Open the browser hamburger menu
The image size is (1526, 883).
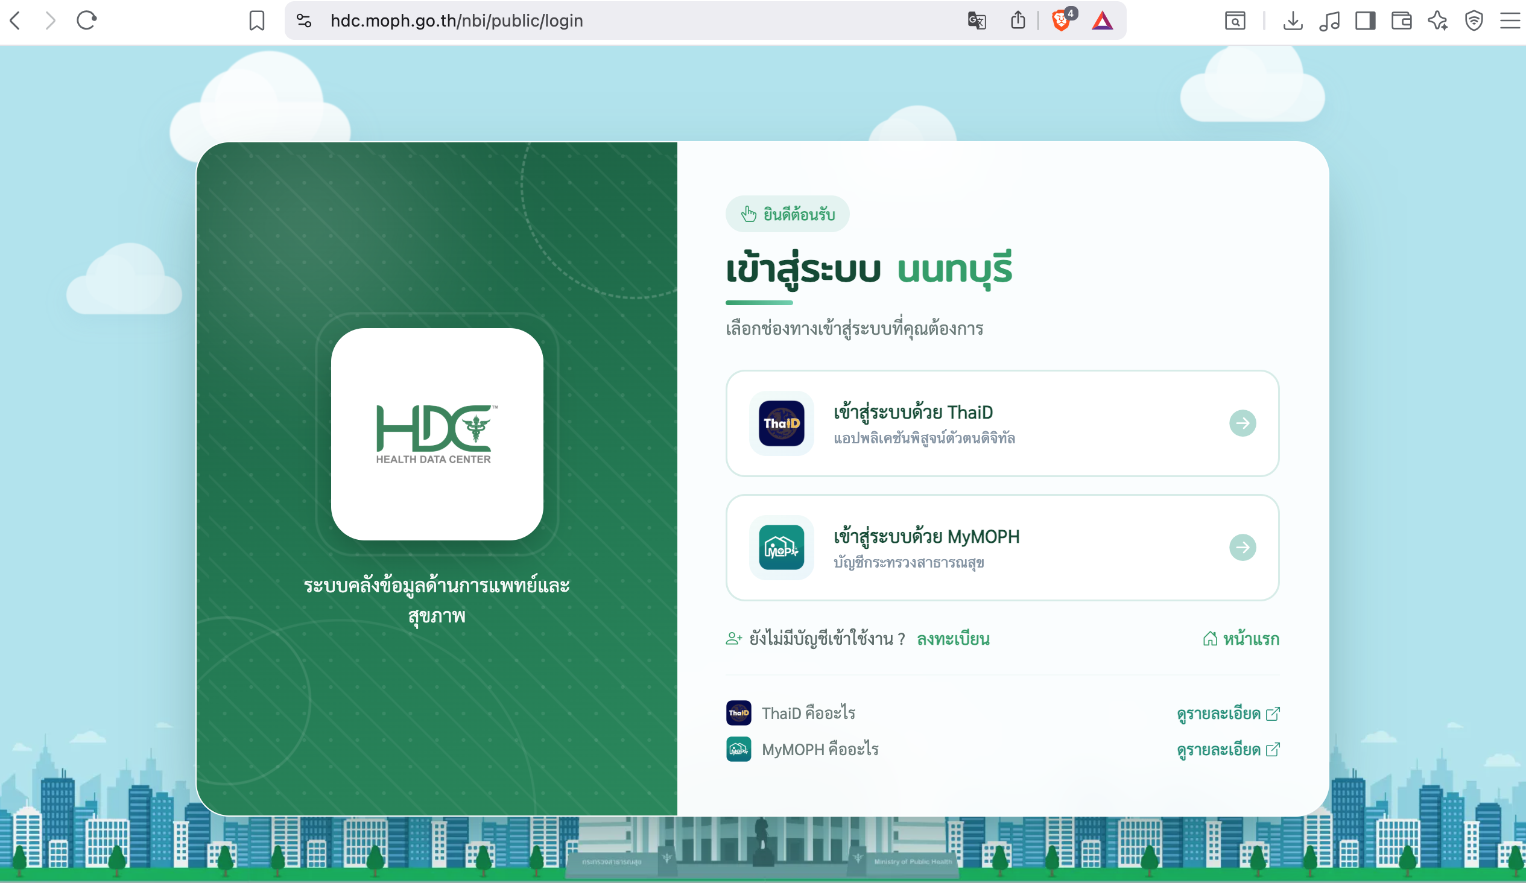point(1510,21)
